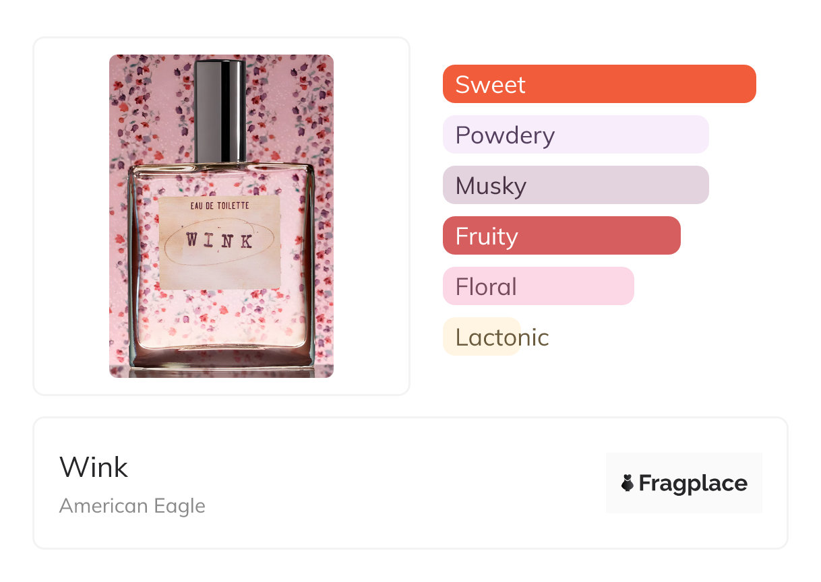821x582 pixels.
Task: Click the Lactonic accord bar
Action: point(482,337)
